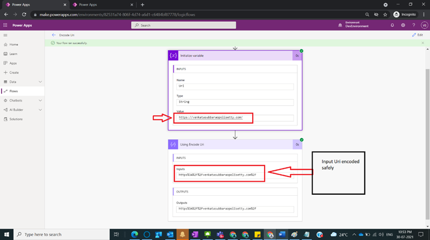Open the app launcher waffle icon
The width and height of the screenshot is (430, 240).
pos(5,25)
